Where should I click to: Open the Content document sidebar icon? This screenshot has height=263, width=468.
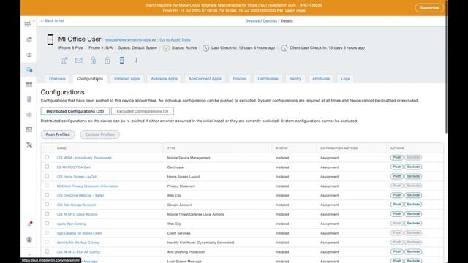(x=29, y=99)
